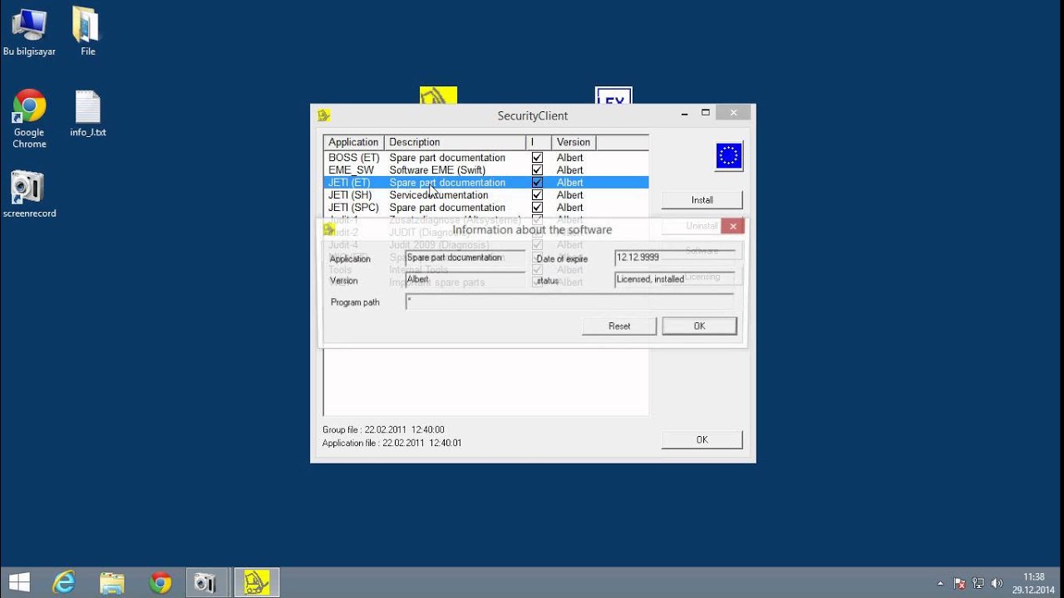Select the JETI (SH) row

point(485,195)
